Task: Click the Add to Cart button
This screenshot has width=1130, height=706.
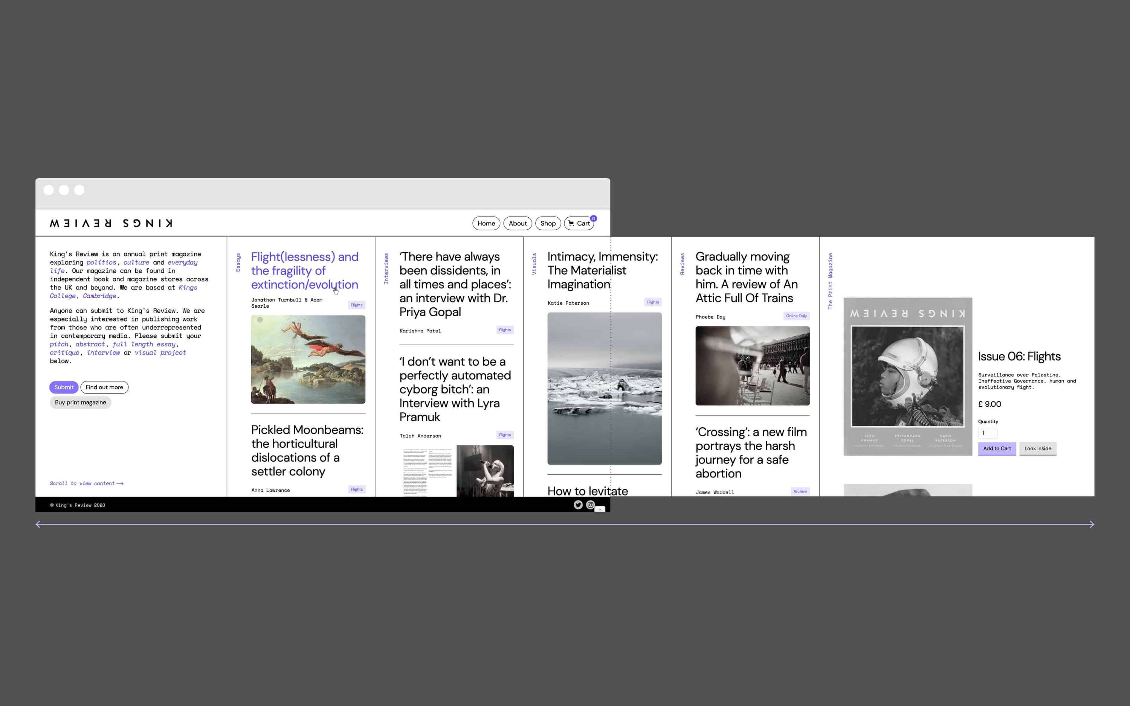Action: point(997,449)
